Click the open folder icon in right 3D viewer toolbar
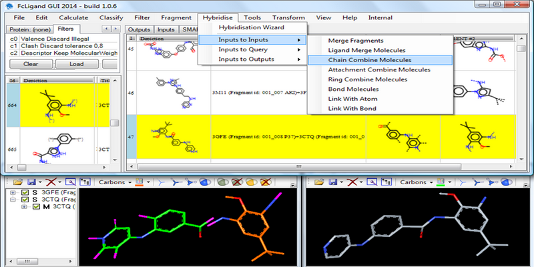 (318, 182)
